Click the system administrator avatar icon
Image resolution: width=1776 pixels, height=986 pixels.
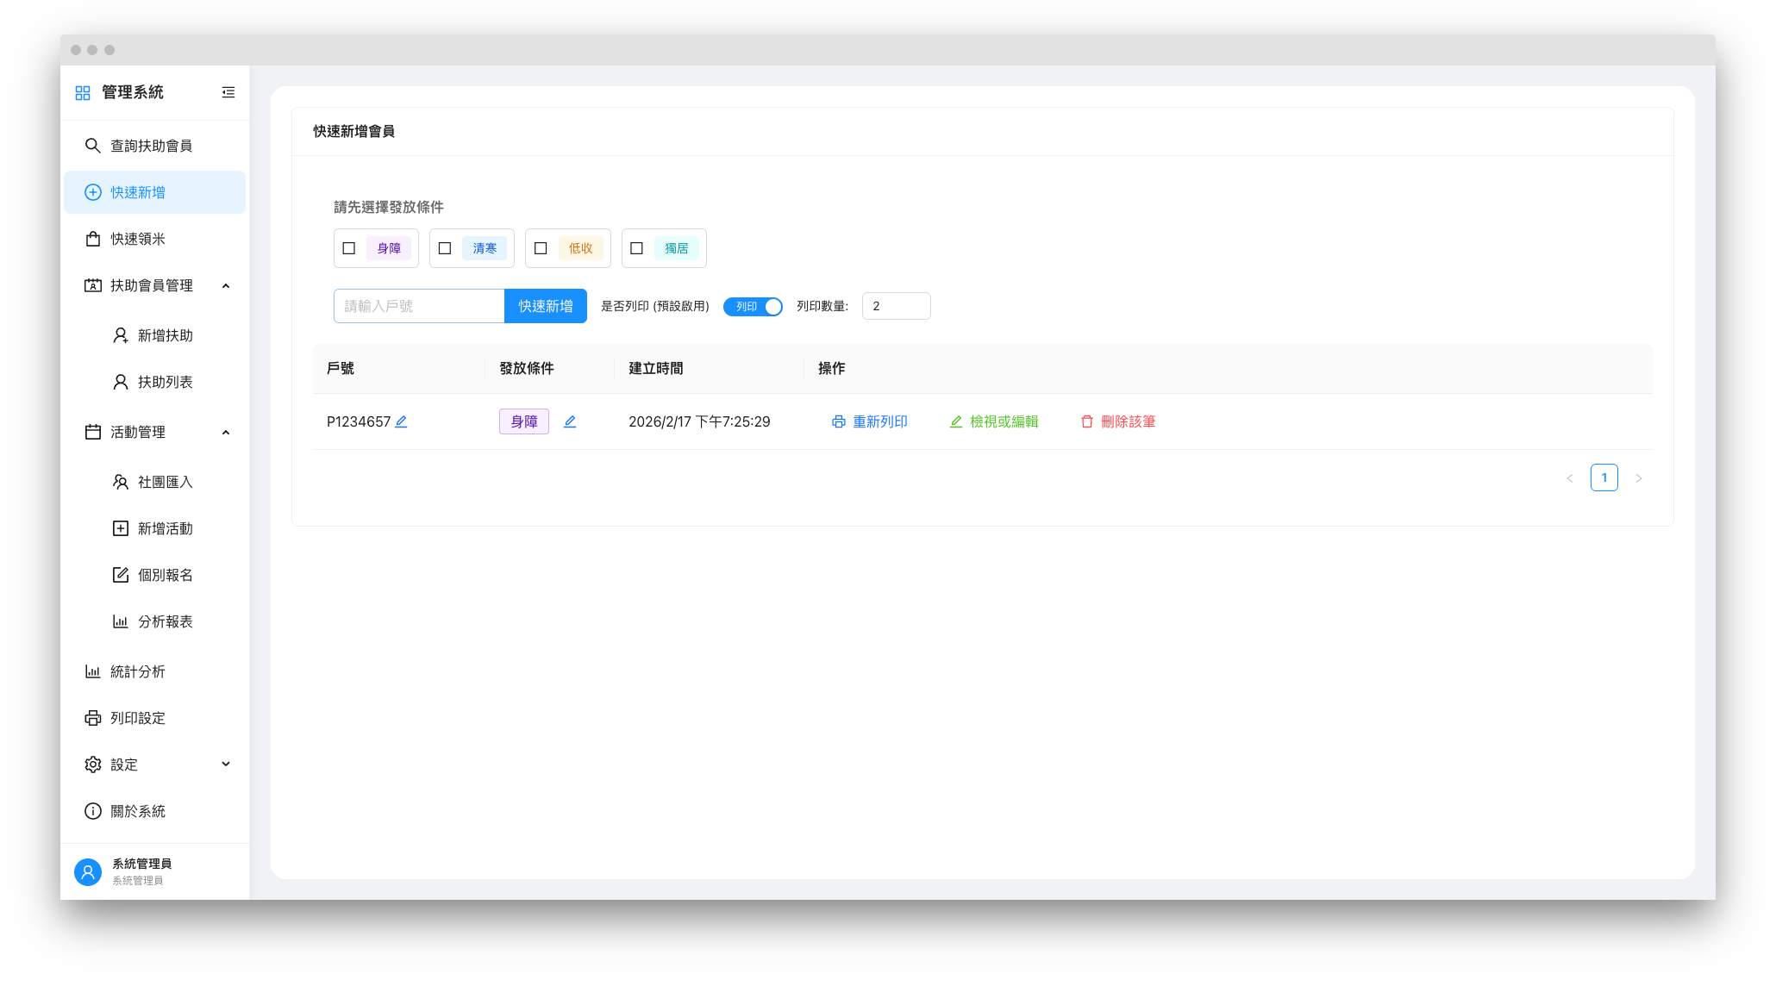tap(88, 871)
